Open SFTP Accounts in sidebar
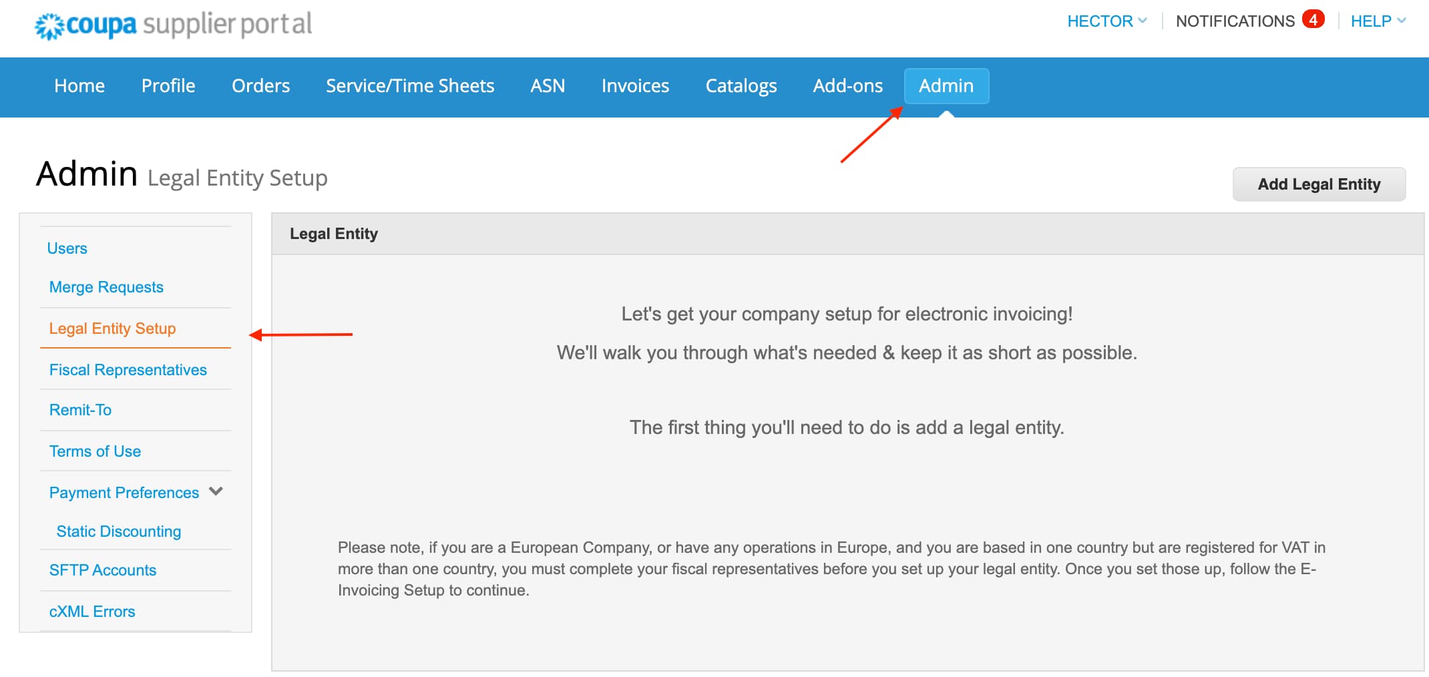This screenshot has height=677, width=1429. click(102, 570)
